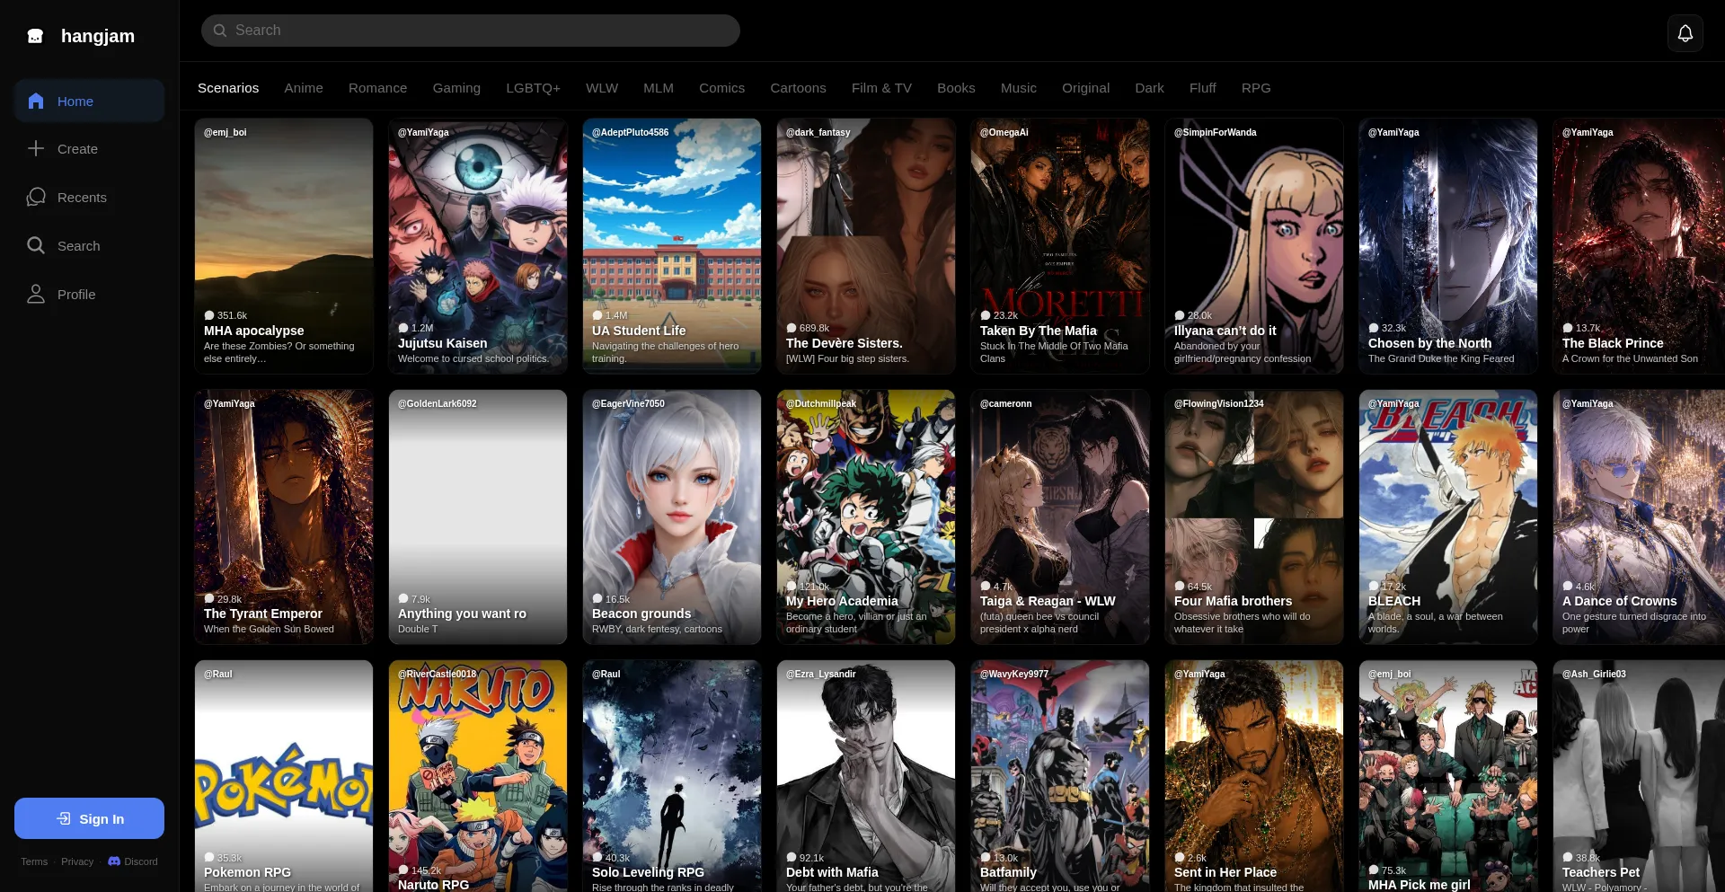
Task: Open Sent in Her Place card
Action: tap(1254, 776)
